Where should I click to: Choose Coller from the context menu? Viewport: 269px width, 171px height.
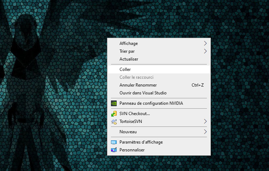125,69
